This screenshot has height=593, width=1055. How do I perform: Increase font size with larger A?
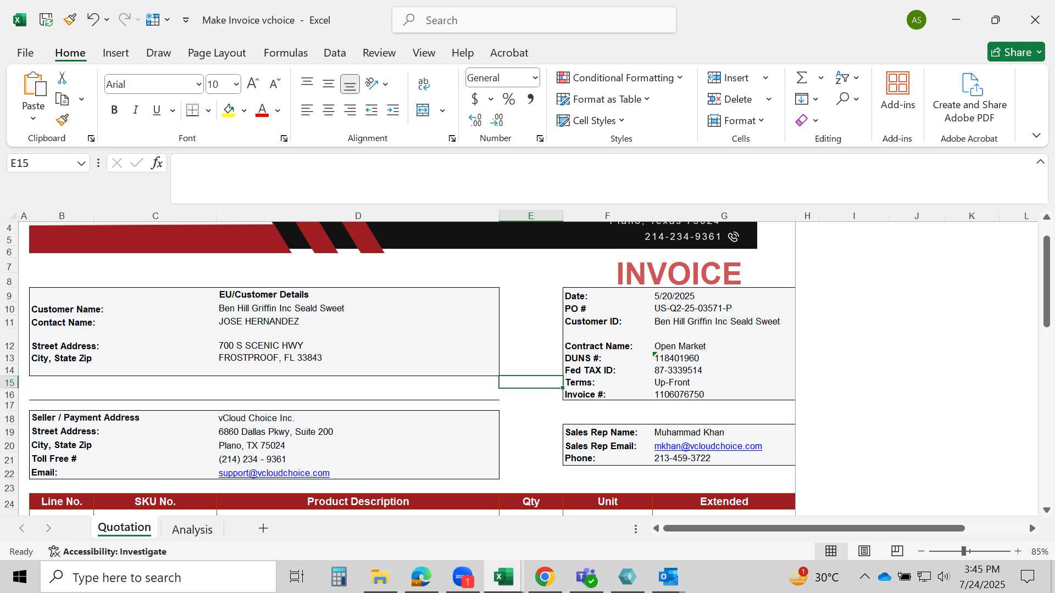coord(253,83)
